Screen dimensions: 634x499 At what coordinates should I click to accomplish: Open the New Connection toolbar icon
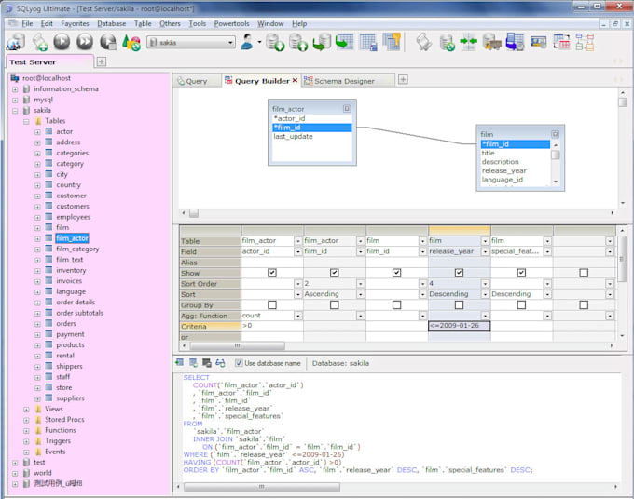tap(16, 42)
